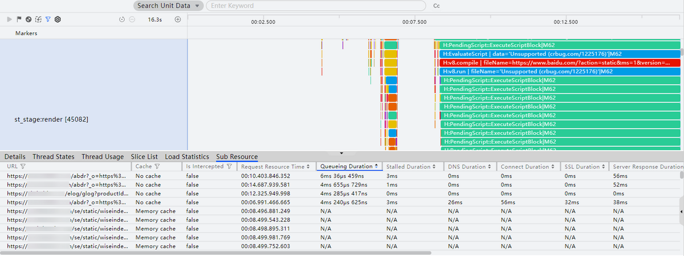This screenshot has width=684, height=256.
Task: Open the Cache column filter
Action: click(x=157, y=167)
